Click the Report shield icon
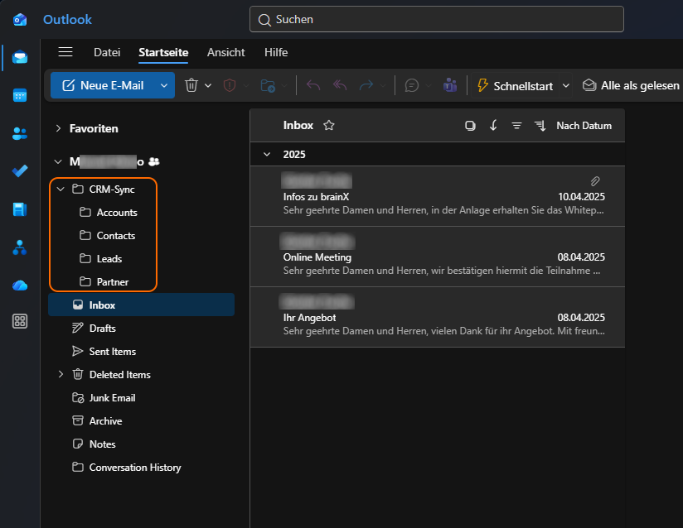Viewport: 683px width, 528px height. coord(230,85)
